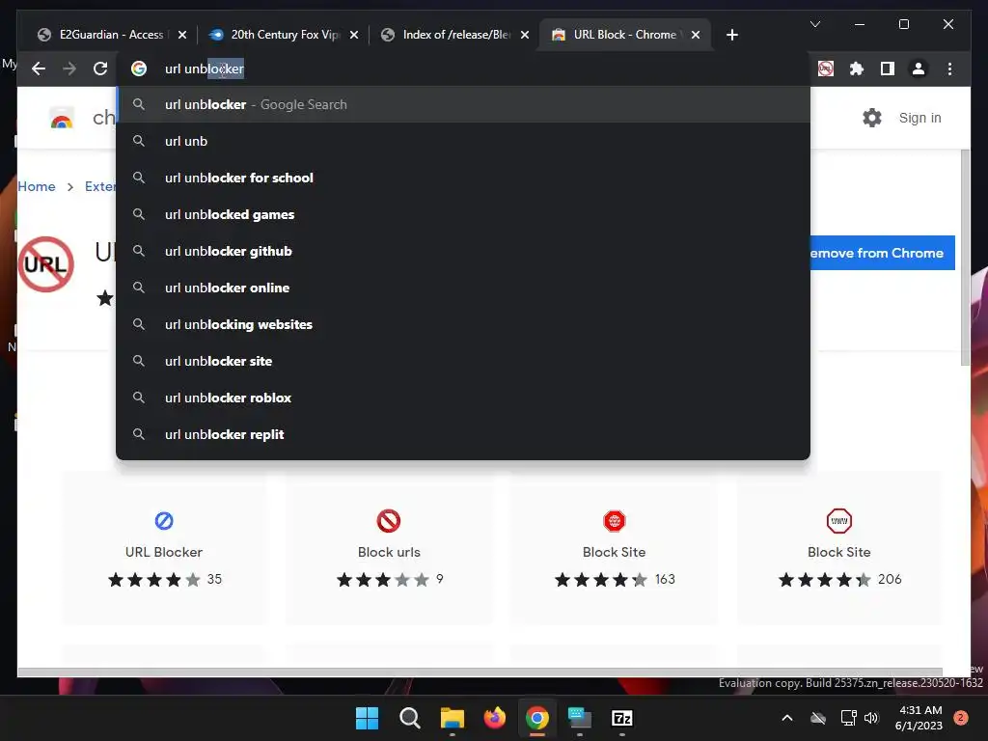Open the volume tray icon
The height and width of the screenshot is (741, 988).
pos(871,718)
